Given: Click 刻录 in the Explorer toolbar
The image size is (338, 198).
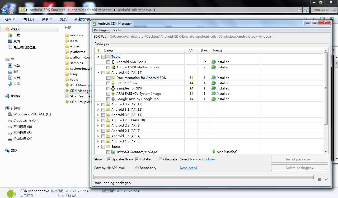Looking at the screenshot, I should click(63, 19).
